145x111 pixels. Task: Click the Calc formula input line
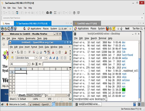click(57, 64)
